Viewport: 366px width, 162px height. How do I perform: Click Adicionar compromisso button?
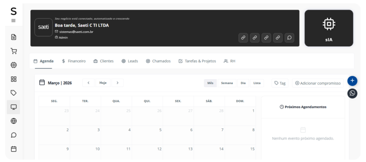coord(318,83)
